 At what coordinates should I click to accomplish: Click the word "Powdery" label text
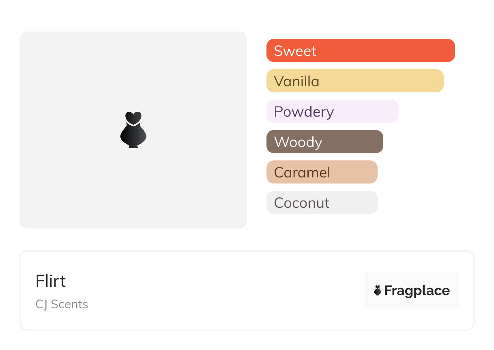click(x=304, y=112)
